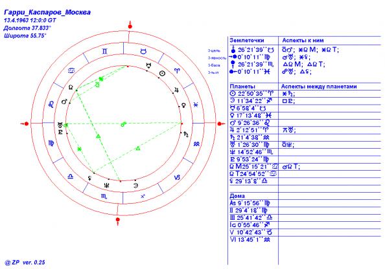Click the Sun symbol in the chart wheel
The width and height of the screenshot is (385, 269).
tap(162, 73)
